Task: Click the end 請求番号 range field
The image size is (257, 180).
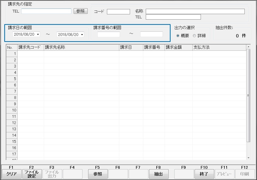Action: click(151, 34)
